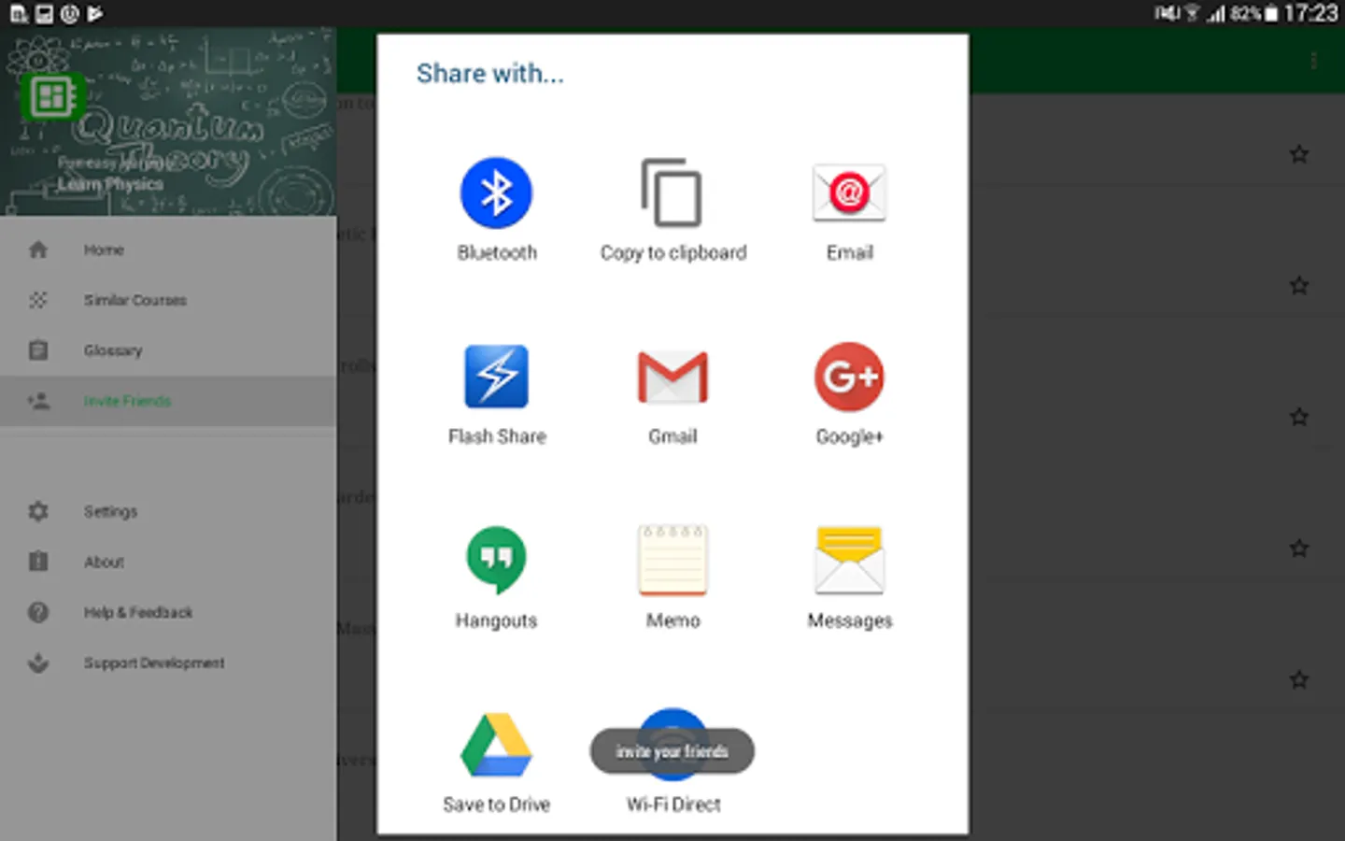Click the 'Share with...' dialog title
The width and height of the screenshot is (1345, 841).
pyautogui.click(x=490, y=74)
